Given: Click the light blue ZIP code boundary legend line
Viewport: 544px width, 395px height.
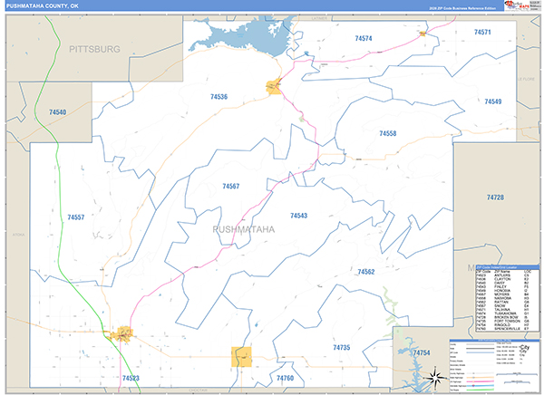Looking at the screenshot, I should point(481,352).
